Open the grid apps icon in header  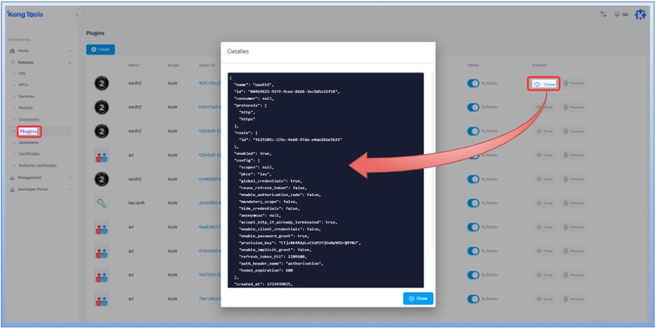point(604,15)
